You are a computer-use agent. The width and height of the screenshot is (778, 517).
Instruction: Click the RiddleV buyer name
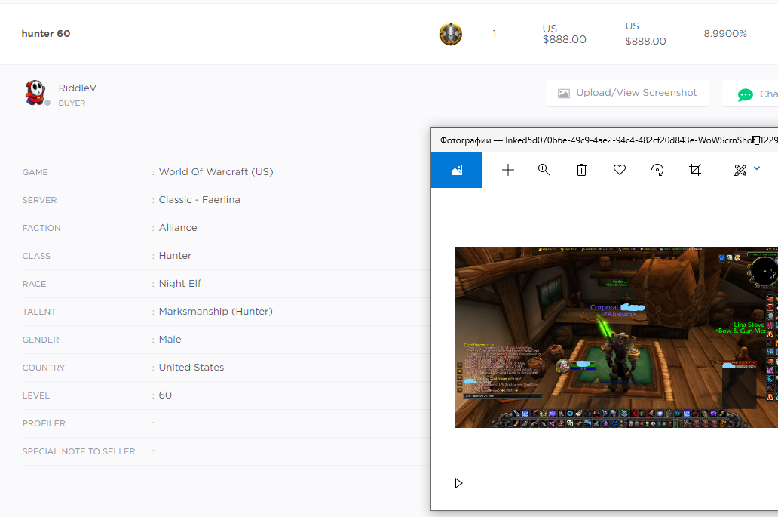point(78,88)
